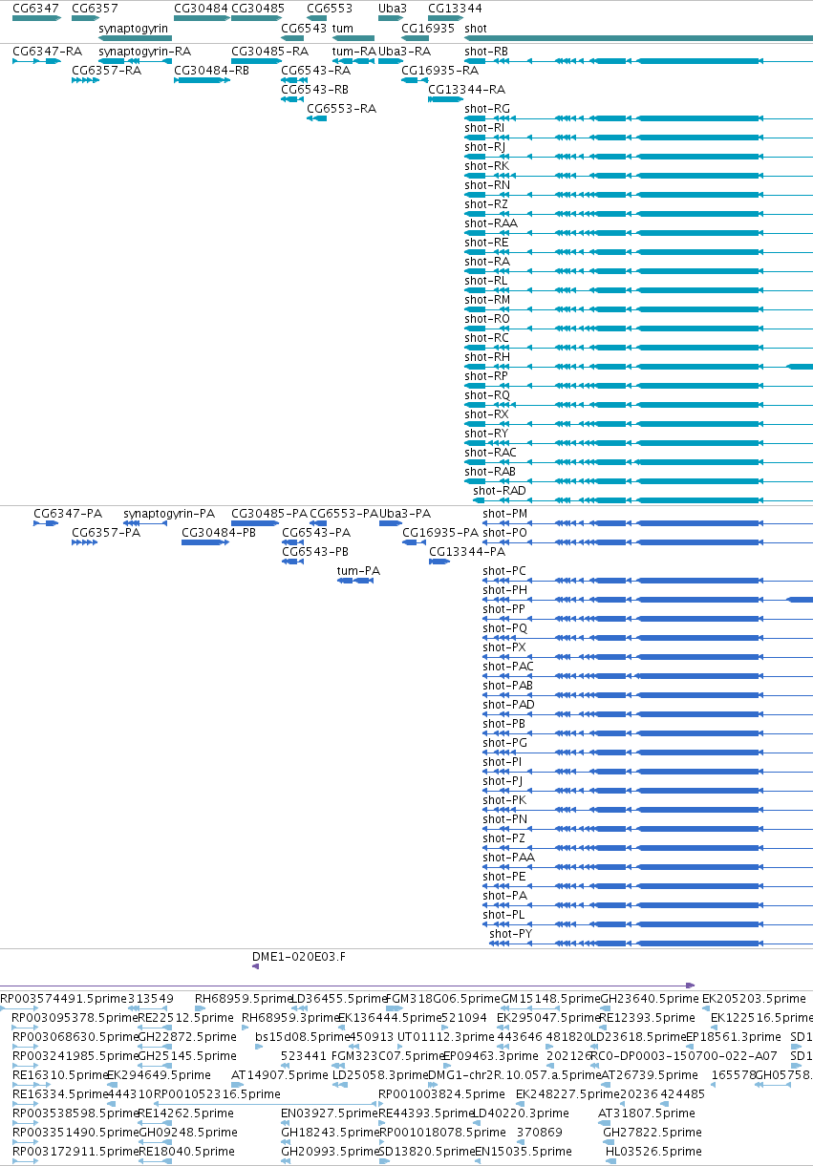Select the GH27822.5prime EST label
813x1166 pixels.
tap(652, 1133)
